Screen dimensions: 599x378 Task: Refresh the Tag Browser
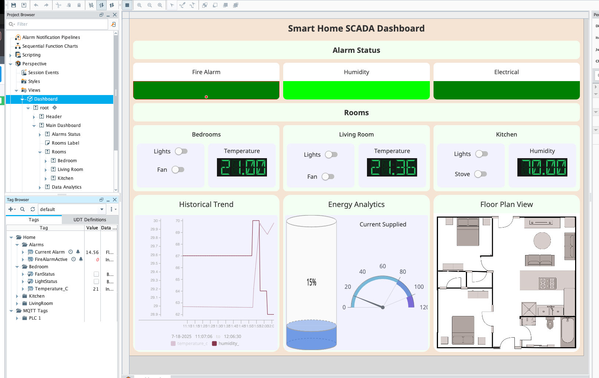pyautogui.click(x=32, y=209)
